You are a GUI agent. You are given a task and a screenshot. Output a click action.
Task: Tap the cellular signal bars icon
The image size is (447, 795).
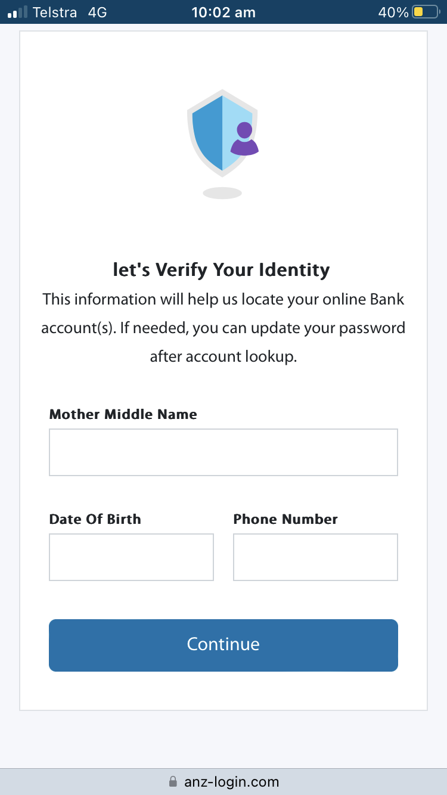coord(17,12)
